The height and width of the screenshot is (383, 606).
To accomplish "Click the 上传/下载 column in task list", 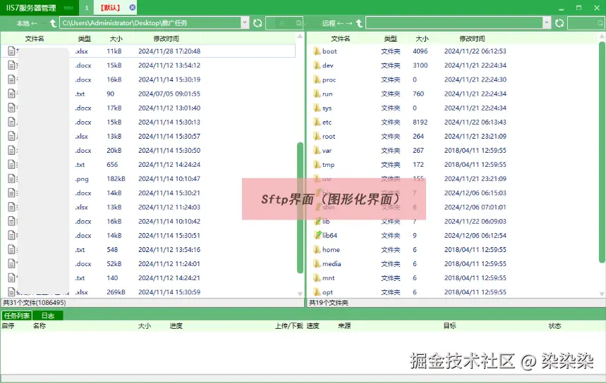I will coord(289,326).
